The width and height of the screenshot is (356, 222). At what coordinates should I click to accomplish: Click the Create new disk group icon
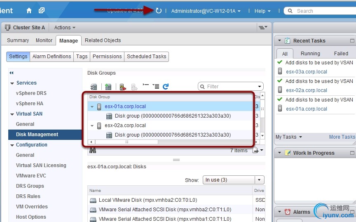click(108, 87)
